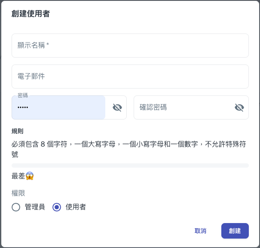Click the 最差 strength rating text
The height and width of the screenshot is (248, 260).
(18, 176)
